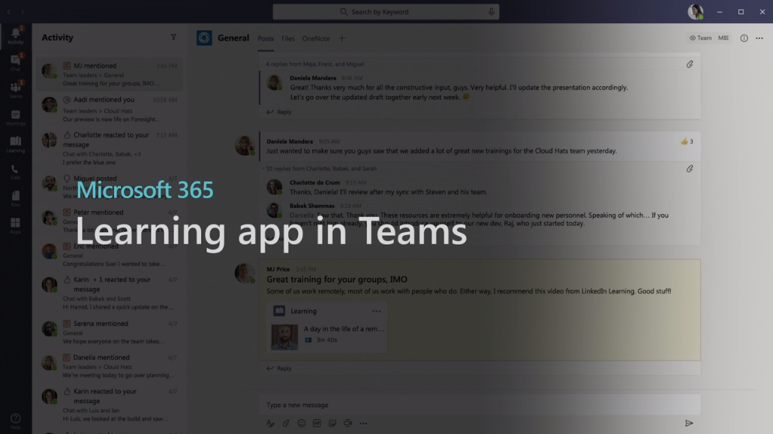
Task: Attach a file to the new message
Action: 286,423
